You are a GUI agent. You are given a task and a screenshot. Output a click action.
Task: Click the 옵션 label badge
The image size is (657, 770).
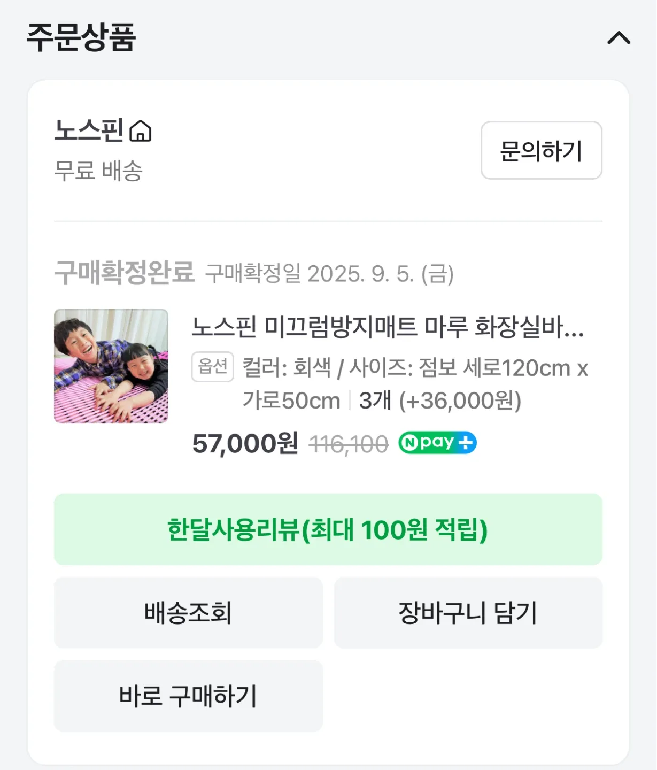[212, 367]
